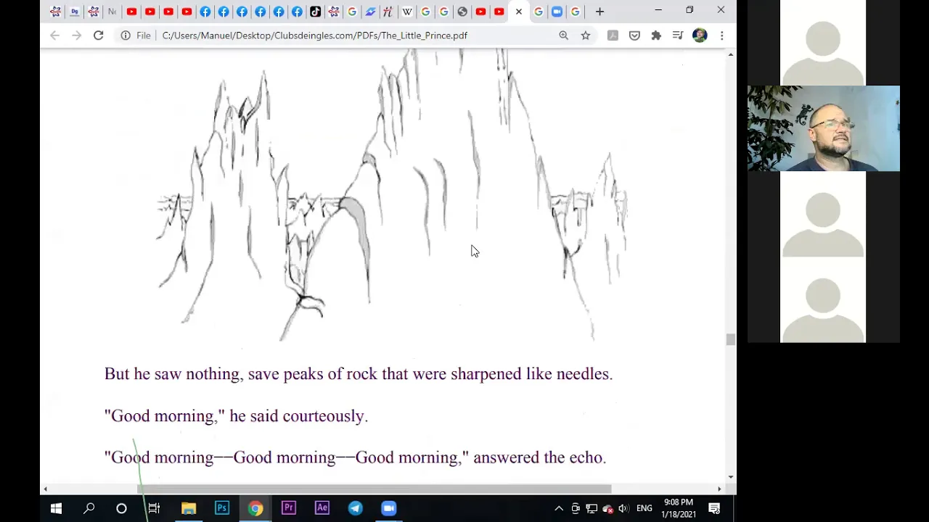Click the Chrome icon on the taskbar
This screenshot has width=929, height=522.
(255, 508)
